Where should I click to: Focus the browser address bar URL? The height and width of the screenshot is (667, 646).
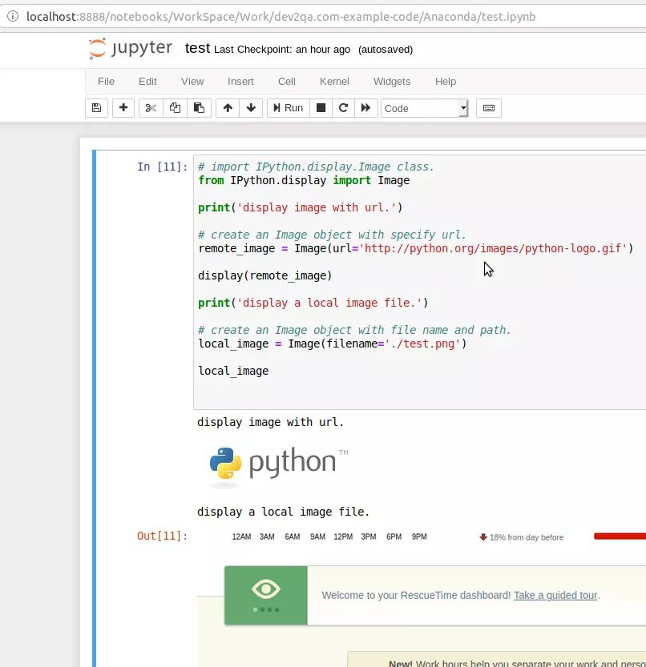coord(281,17)
